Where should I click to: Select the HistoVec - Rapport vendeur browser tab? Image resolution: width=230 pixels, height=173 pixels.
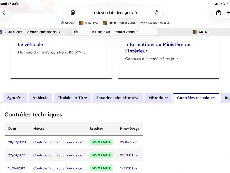115,32
